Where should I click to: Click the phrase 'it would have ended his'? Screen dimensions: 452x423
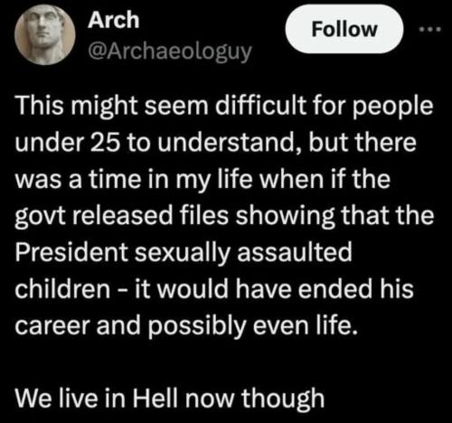tap(274, 289)
